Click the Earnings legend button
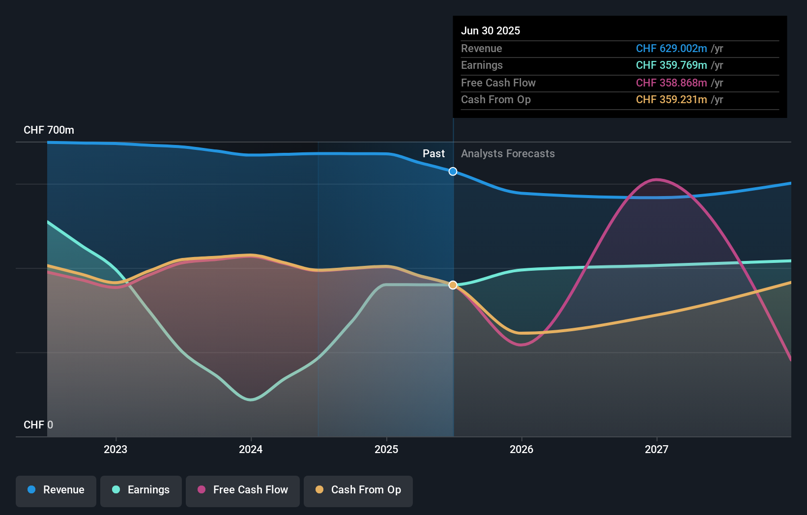Screen dimensions: 807x515 141,491
